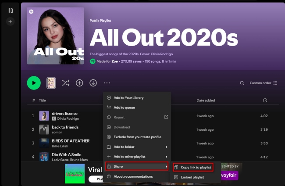Expand Add to other playlist submenu
This screenshot has height=186, width=285.
pos(137,157)
